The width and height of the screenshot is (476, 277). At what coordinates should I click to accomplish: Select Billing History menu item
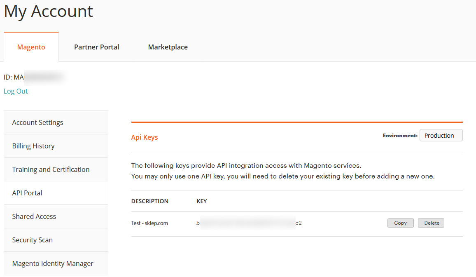coord(56,146)
